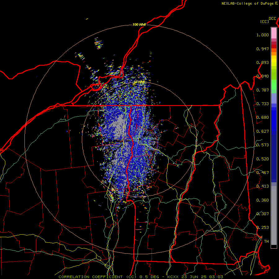The image size is (279, 279).
Task: Click the 0.413 scale value
Action: pos(263,186)
